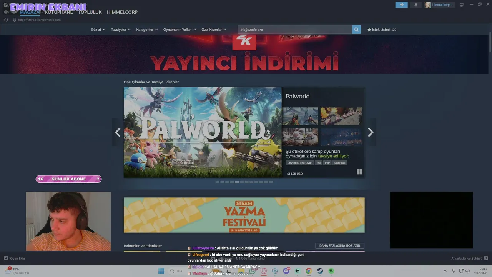The image size is (492, 277).
Task: Expand the Özel Kısımlar dropdown
Action: [214, 30]
